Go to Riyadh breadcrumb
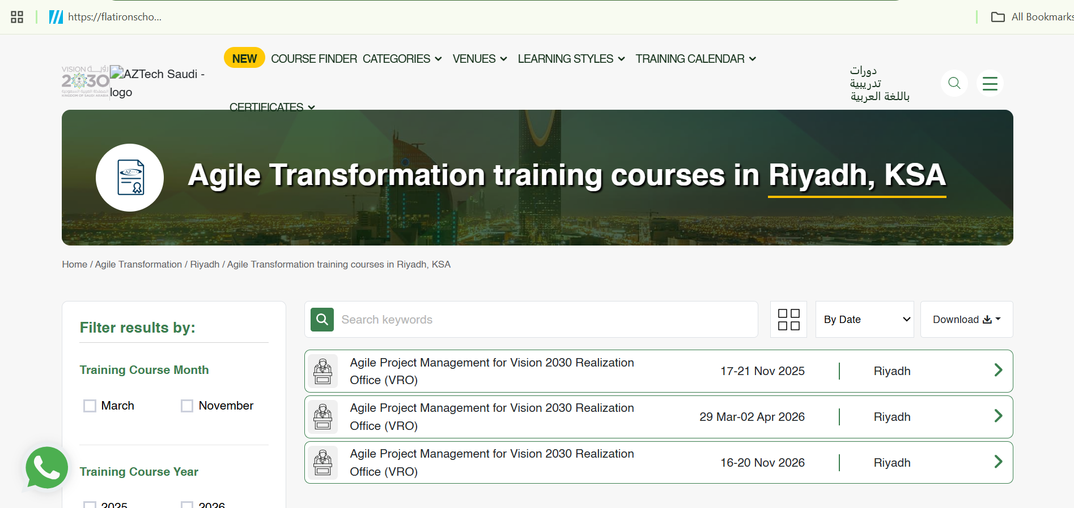This screenshot has width=1074, height=508. click(x=205, y=264)
